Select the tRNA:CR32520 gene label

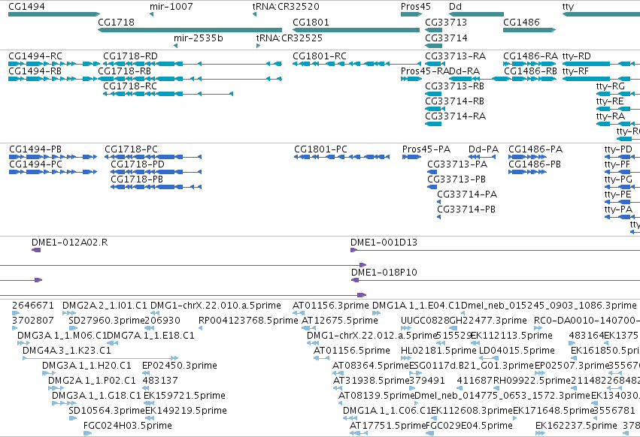coord(286,7)
